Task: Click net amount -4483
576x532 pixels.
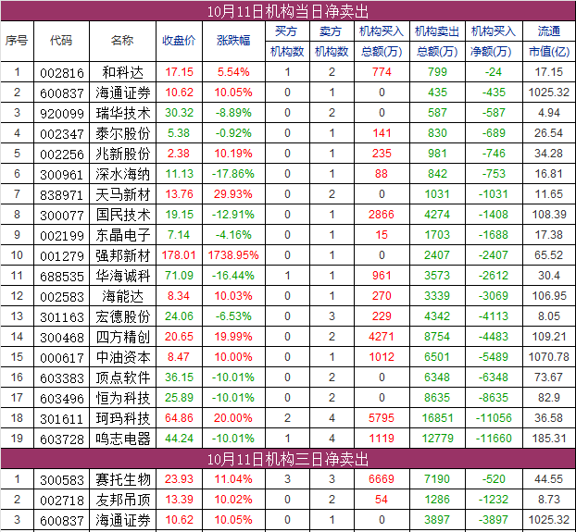Action: (494, 337)
